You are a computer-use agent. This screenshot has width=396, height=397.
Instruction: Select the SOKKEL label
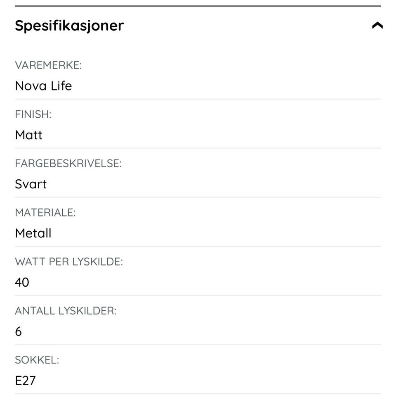pos(37,360)
